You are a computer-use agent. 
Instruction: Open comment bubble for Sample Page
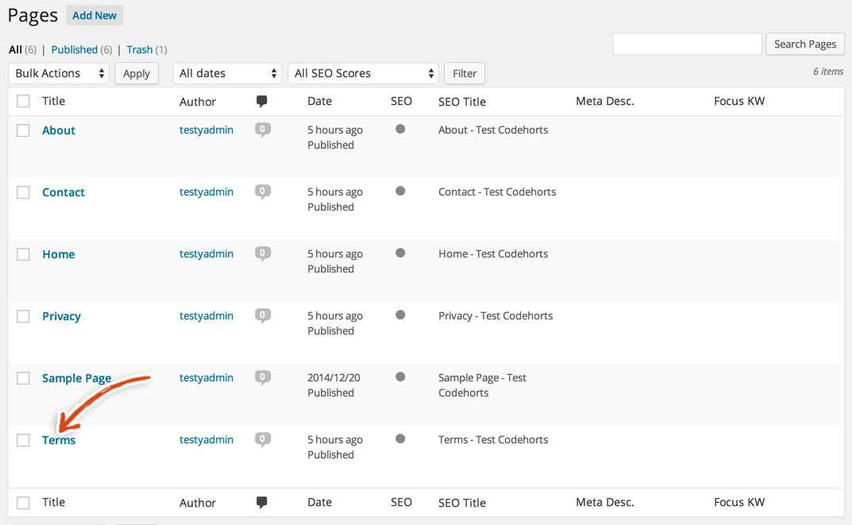pos(263,378)
